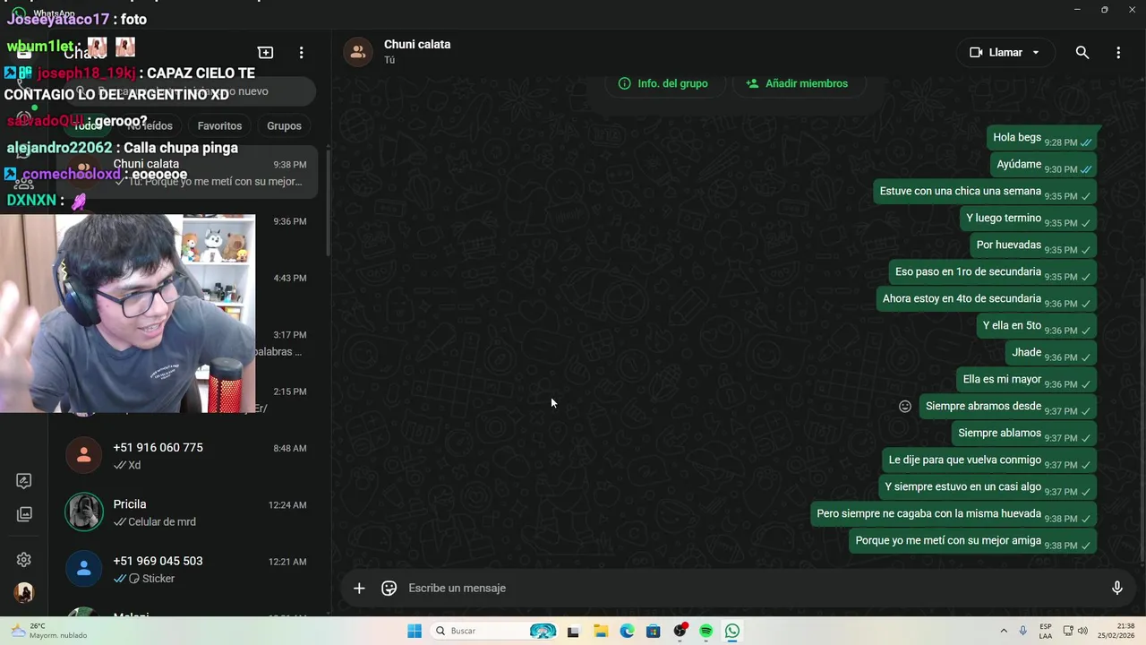
Task: Open conversation menu with three dots
Action: point(1118,52)
